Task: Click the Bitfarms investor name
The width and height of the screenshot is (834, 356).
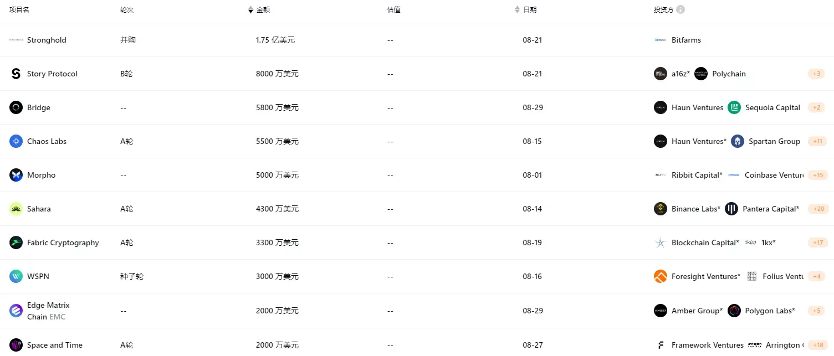Action: tap(686, 40)
